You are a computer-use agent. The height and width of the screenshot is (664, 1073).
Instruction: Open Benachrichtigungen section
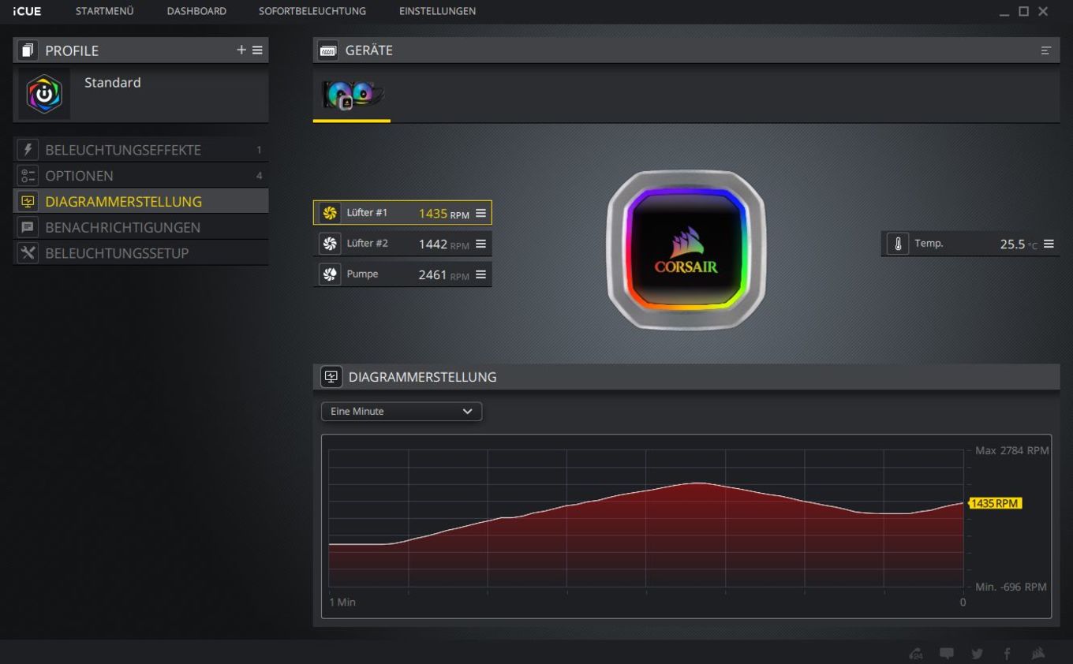pos(140,227)
